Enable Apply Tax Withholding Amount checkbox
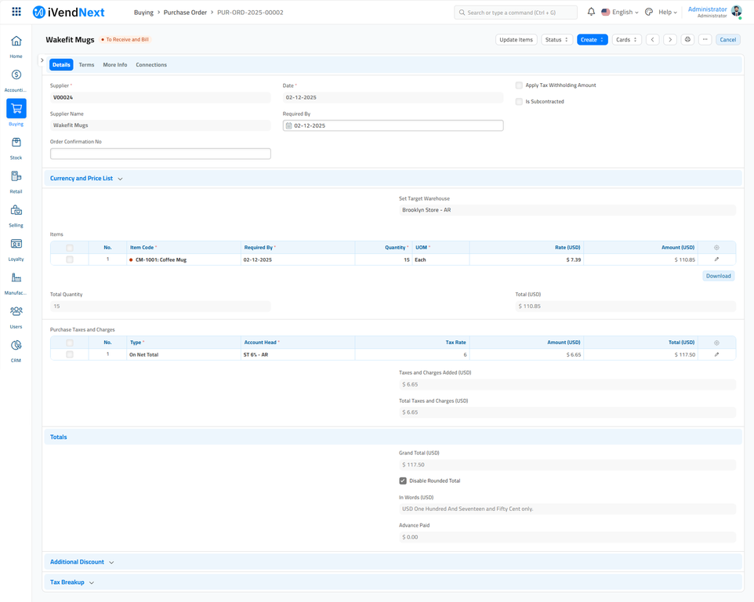The width and height of the screenshot is (754, 602). click(x=519, y=85)
